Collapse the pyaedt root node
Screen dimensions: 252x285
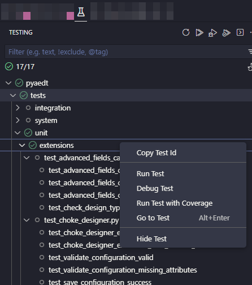pos(8,83)
